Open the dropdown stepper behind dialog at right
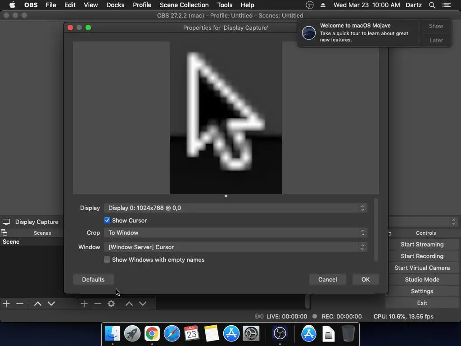This screenshot has width=461, height=346. tap(454, 222)
